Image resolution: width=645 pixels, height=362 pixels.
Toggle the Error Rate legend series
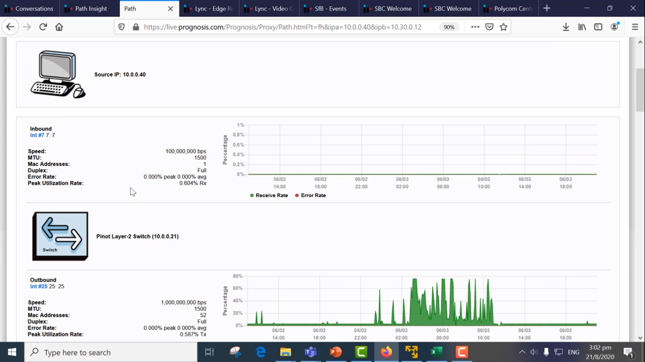tap(310, 195)
